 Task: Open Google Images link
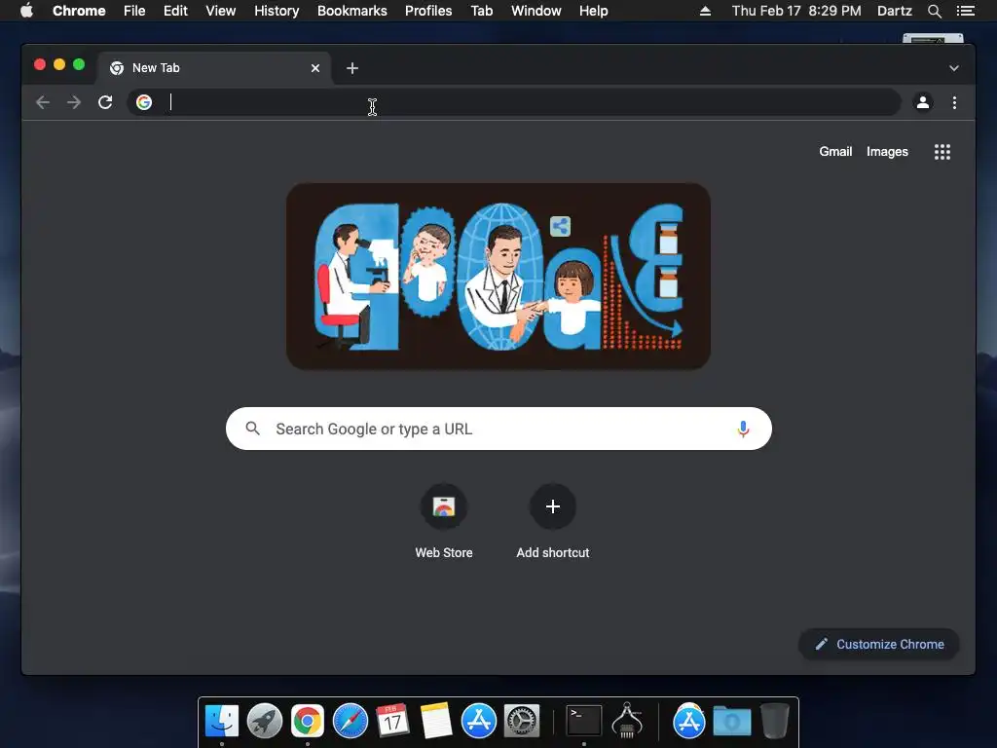[x=887, y=151]
